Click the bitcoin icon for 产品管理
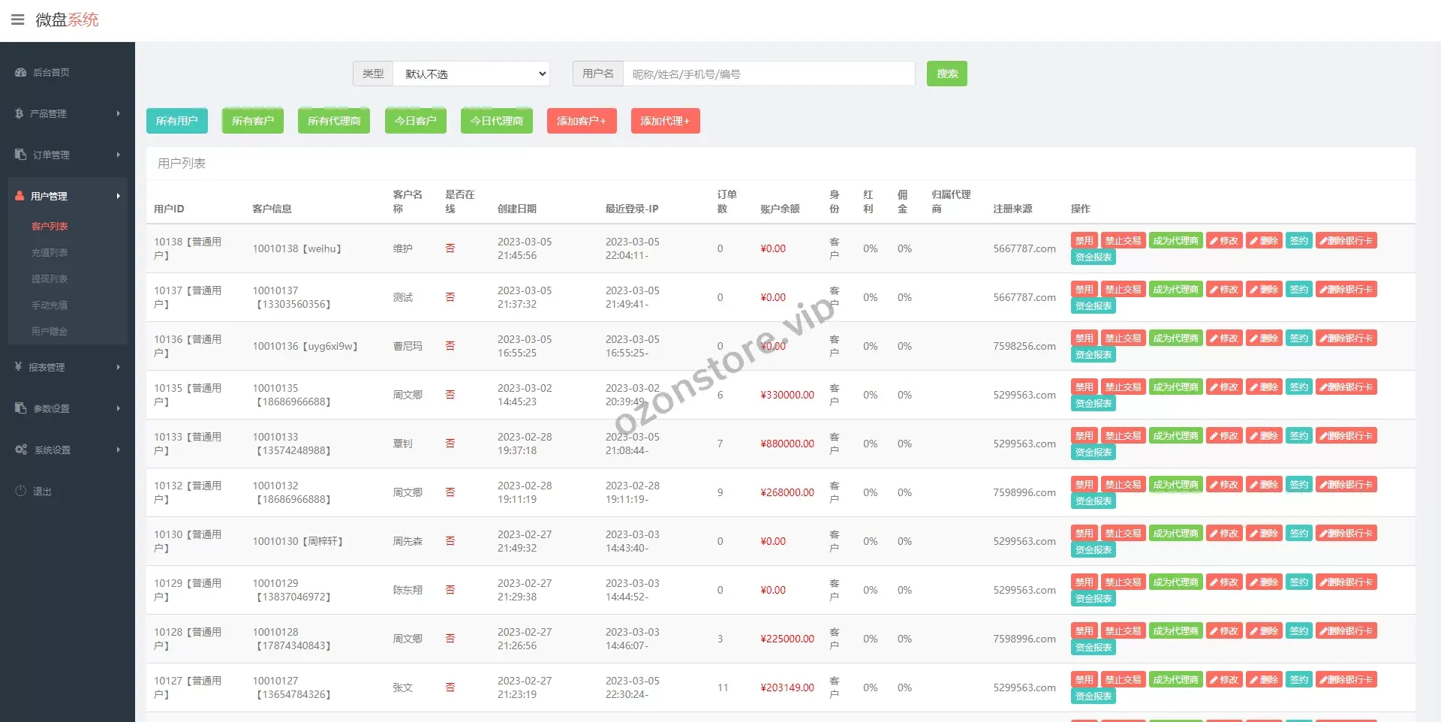The image size is (1441, 722). tap(20, 114)
